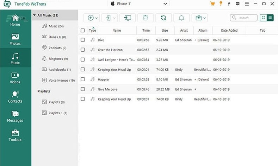Screen dimensions: 278x166
Task: Open Photos in the sidebar
Action: (15, 39)
